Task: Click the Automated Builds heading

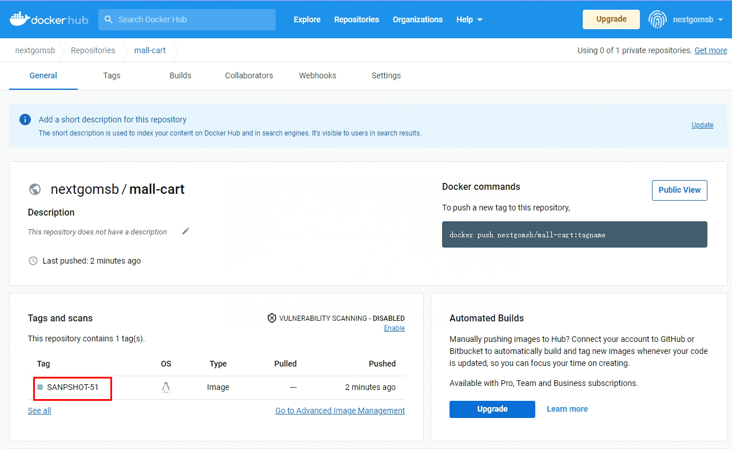Action: point(487,318)
